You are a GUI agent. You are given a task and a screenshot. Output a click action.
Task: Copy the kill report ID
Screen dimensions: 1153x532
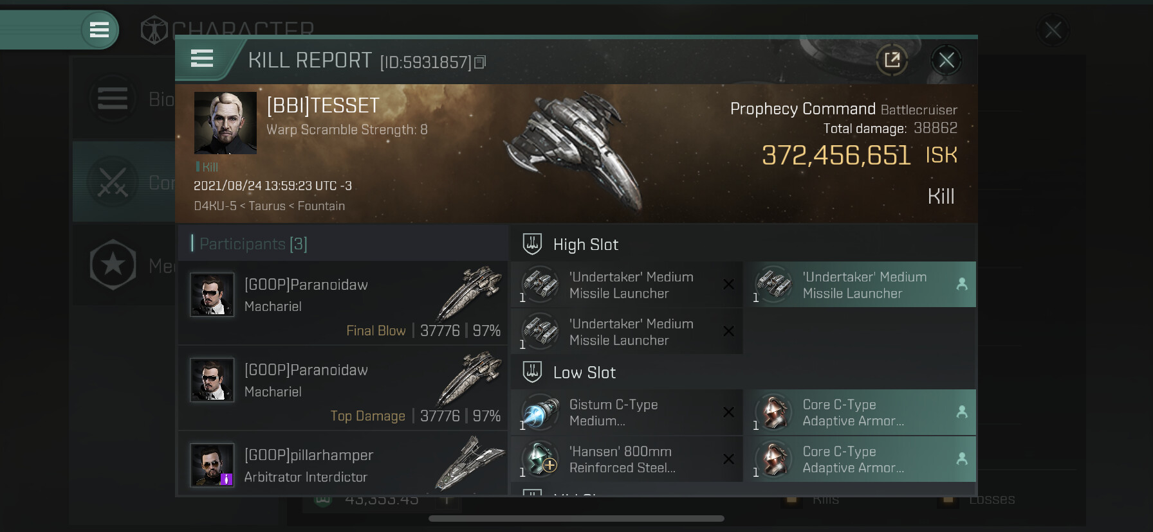tap(480, 62)
